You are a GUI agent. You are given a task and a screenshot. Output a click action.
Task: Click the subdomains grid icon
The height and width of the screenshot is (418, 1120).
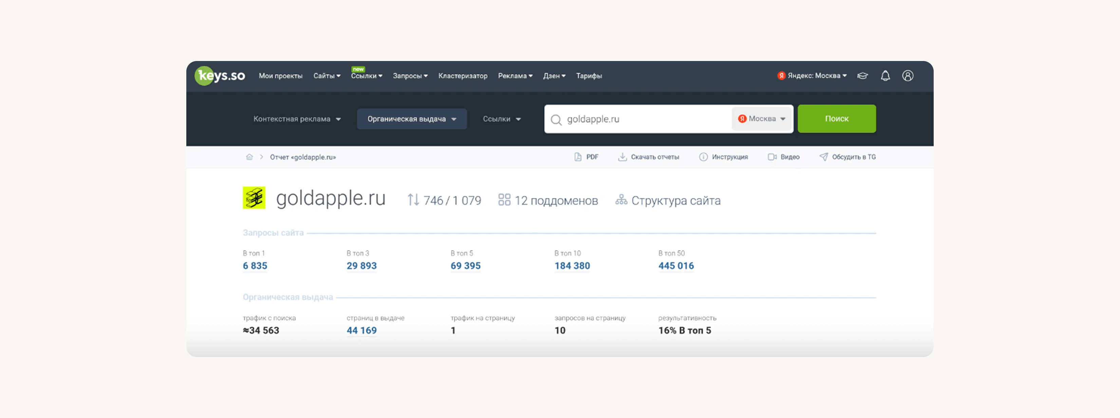504,200
